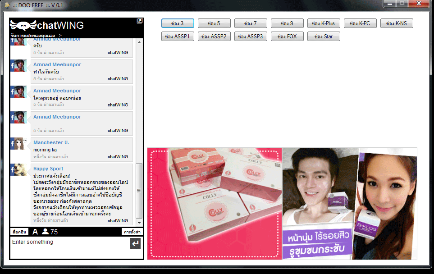This screenshot has height=274, width=434.
Task: Open the การตั้งค่า settings button
Action: tap(132, 232)
